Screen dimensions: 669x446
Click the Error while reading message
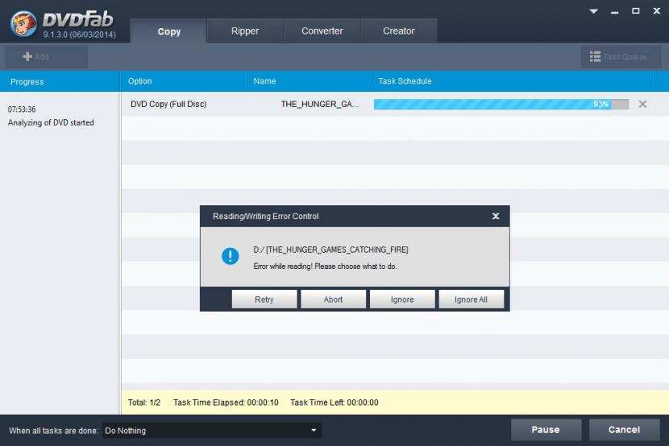click(x=325, y=266)
